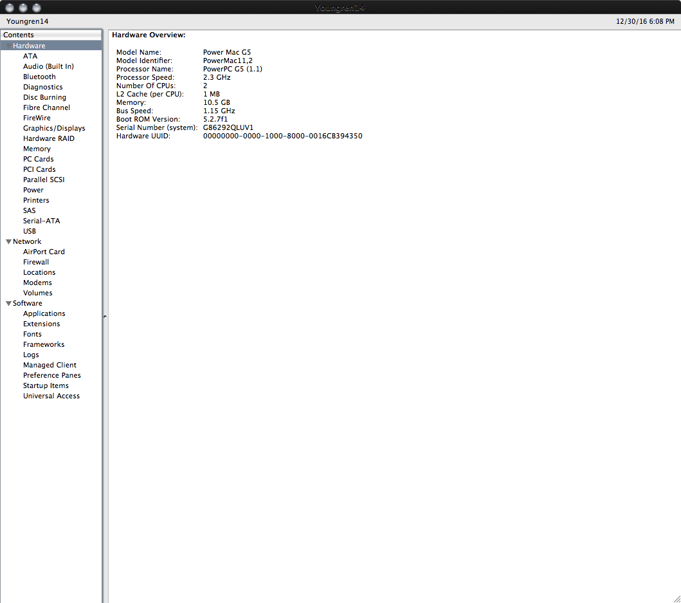
Task: Open Volumes under Network
Action: pos(37,293)
